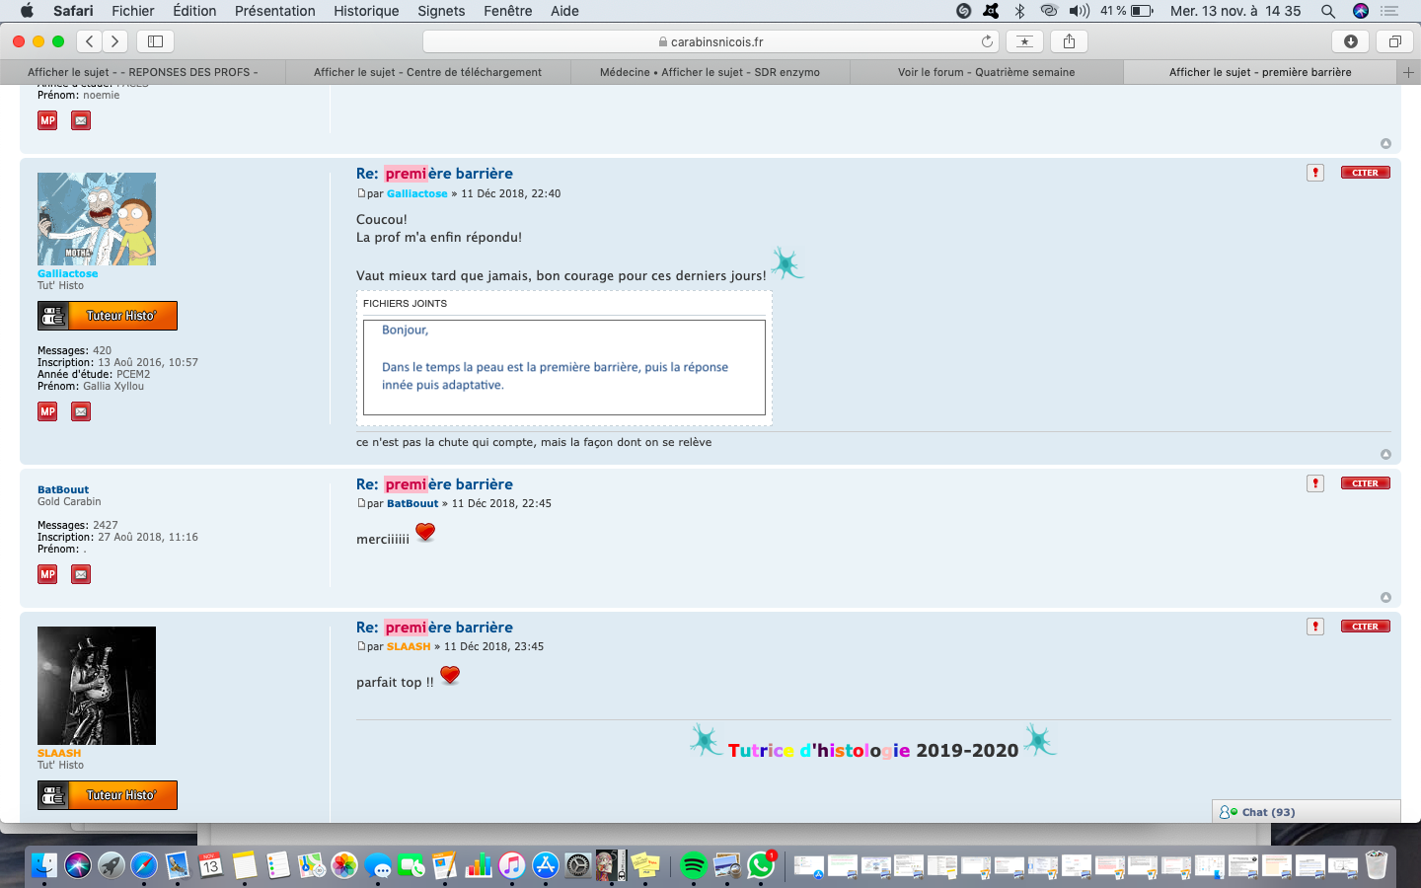This screenshot has height=888, width=1421.
Task: Click the report icon on SLAASH's post
Action: point(1314,627)
